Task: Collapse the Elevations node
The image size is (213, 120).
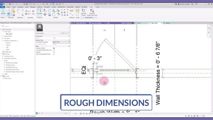Action: pyautogui.click(x=3, y=41)
